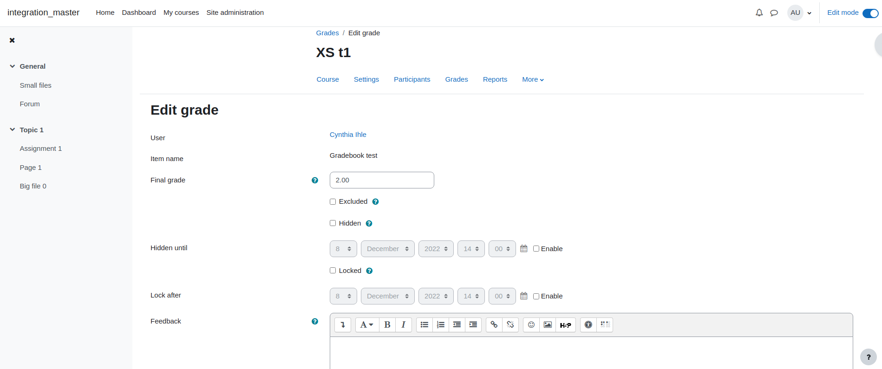Open Hidden until day dropdown

[343, 249]
